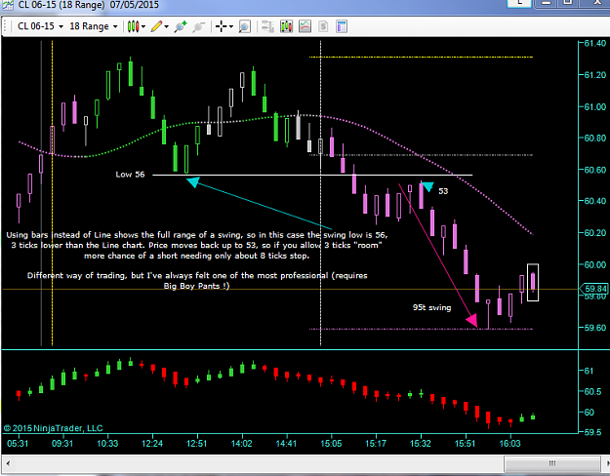Click the zoom frame magnifier icon

point(244,26)
